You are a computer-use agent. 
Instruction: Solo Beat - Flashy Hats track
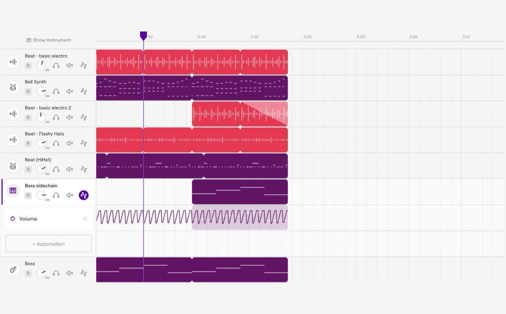56,144
